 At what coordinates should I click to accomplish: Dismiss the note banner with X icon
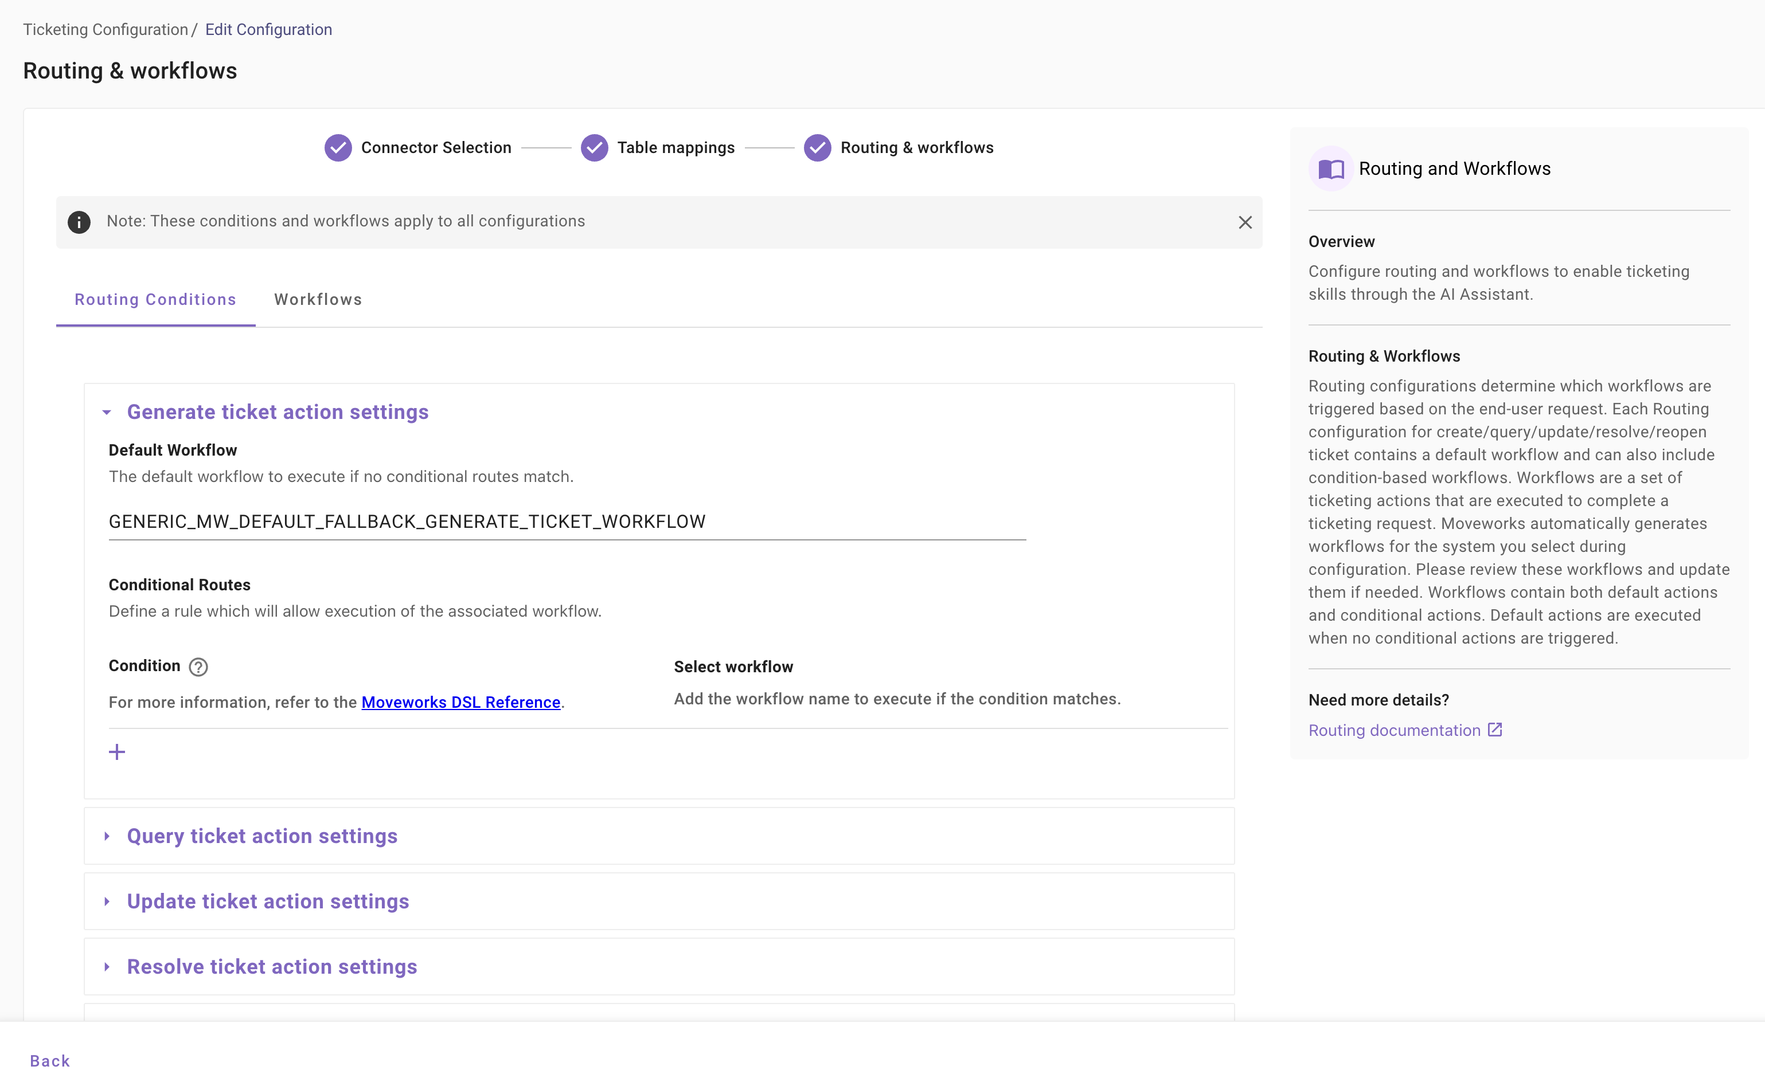click(x=1245, y=222)
